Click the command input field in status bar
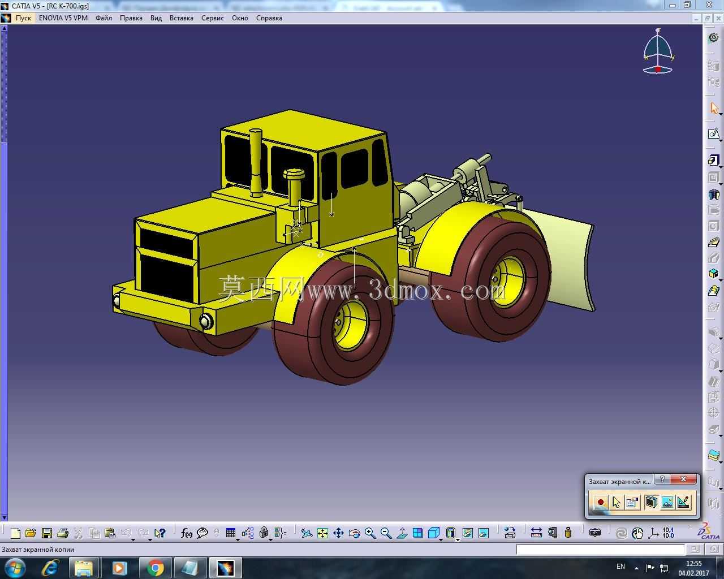724x579 pixels. click(x=600, y=549)
